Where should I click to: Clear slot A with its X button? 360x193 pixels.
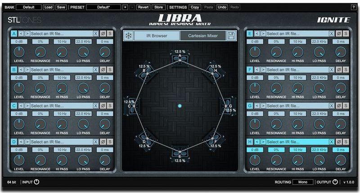(x=96, y=34)
